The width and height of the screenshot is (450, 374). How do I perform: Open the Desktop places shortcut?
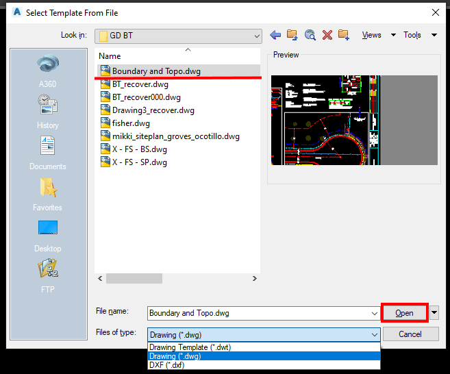pos(48,236)
